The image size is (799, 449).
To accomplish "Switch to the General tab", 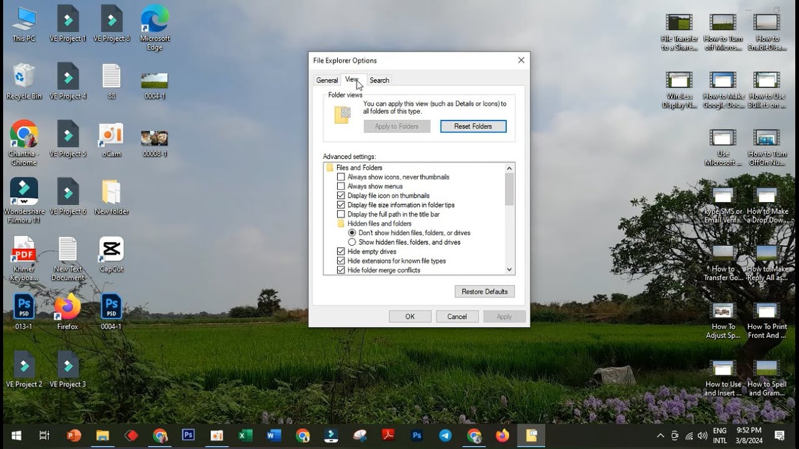I will pyautogui.click(x=327, y=80).
